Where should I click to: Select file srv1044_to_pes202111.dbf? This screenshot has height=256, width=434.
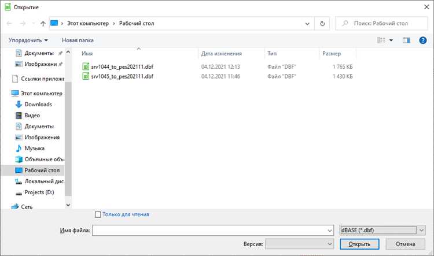click(x=122, y=66)
